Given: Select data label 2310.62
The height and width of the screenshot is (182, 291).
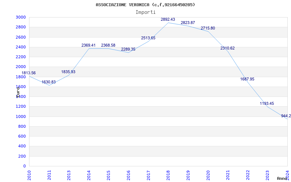Looking at the screenshot, I should [228, 48].
